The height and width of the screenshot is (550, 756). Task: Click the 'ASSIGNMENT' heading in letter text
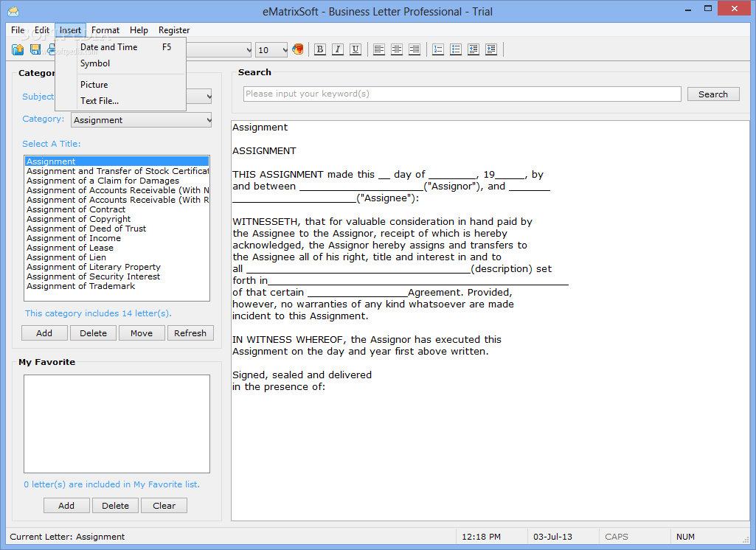coord(264,151)
